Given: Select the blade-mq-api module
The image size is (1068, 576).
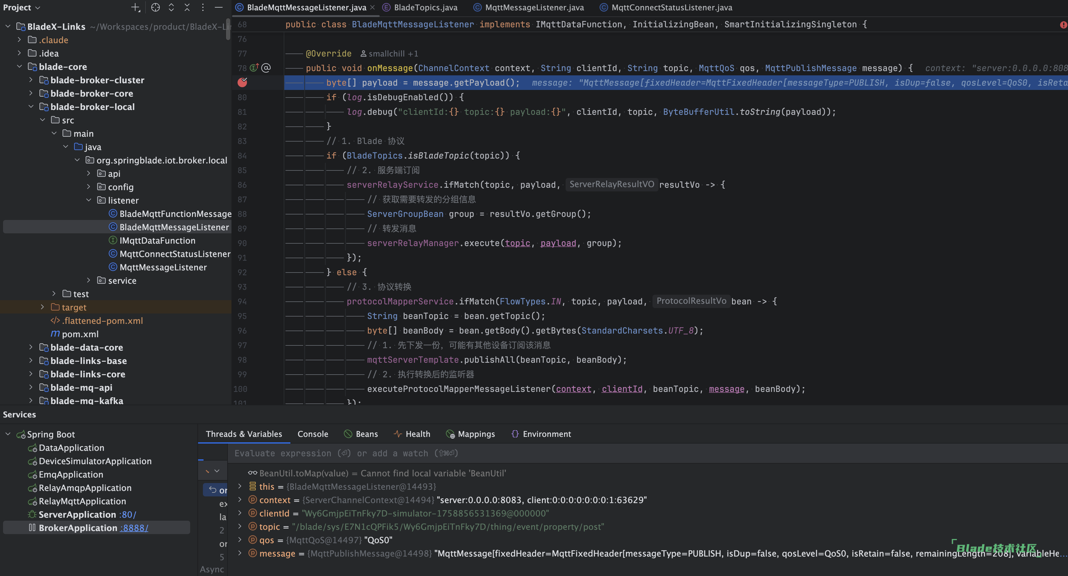Looking at the screenshot, I should (76, 387).
